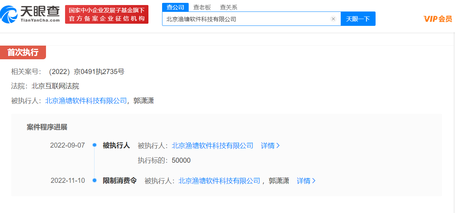Switch to the 查老板 tab

(x=202, y=7)
